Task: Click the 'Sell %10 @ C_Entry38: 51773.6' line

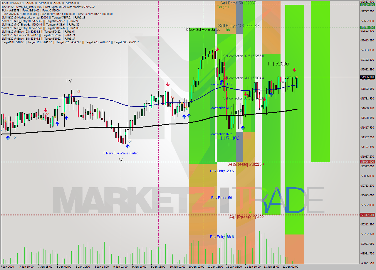Action: pyautogui.click(x=41, y=21)
